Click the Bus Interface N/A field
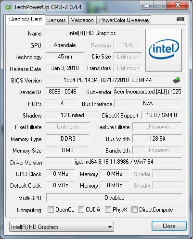The image size is (193, 239). tap(148, 103)
